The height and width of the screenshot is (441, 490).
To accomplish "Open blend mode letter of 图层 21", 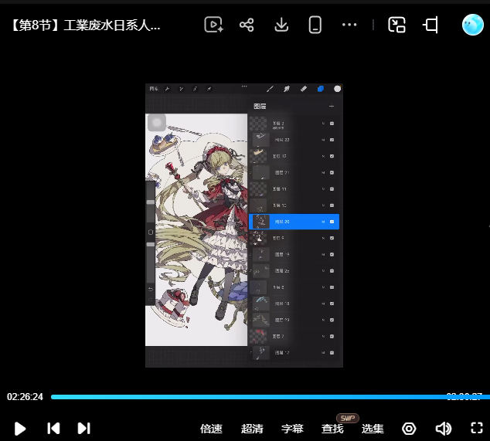I will pyautogui.click(x=323, y=173).
